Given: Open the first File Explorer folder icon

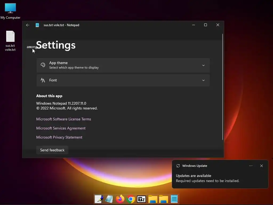Looking at the screenshot, I should [x=153, y=199].
